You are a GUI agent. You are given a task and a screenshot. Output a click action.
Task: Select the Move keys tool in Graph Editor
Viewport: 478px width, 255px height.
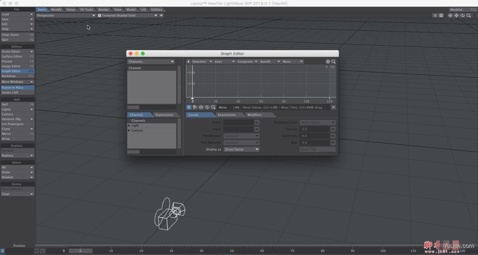[189, 107]
